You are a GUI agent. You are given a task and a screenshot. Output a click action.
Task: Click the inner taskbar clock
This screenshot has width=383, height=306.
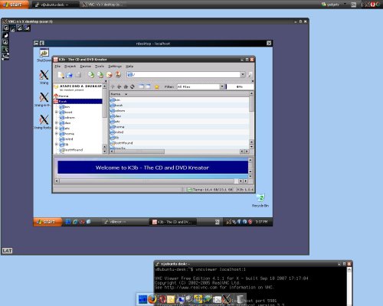pos(261,222)
